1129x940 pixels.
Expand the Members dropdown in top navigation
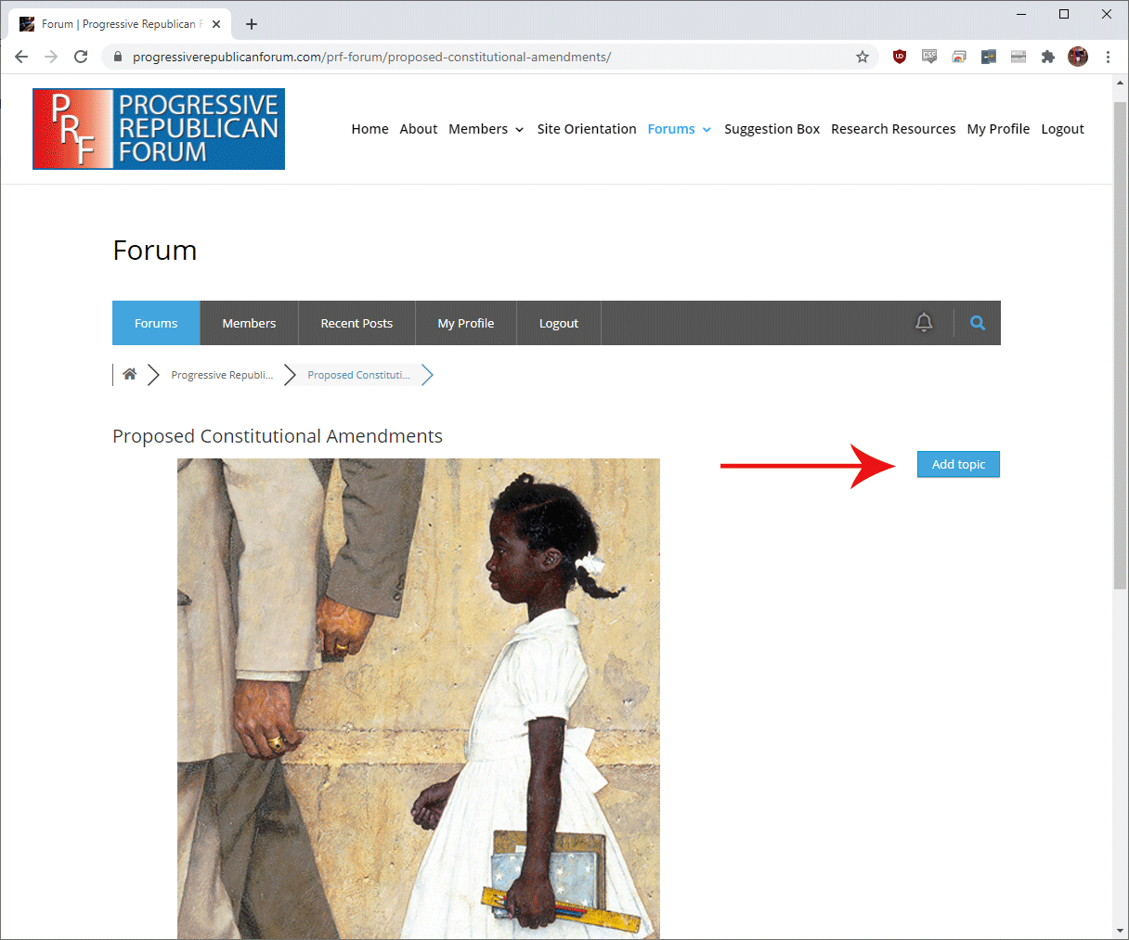pos(487,129)
